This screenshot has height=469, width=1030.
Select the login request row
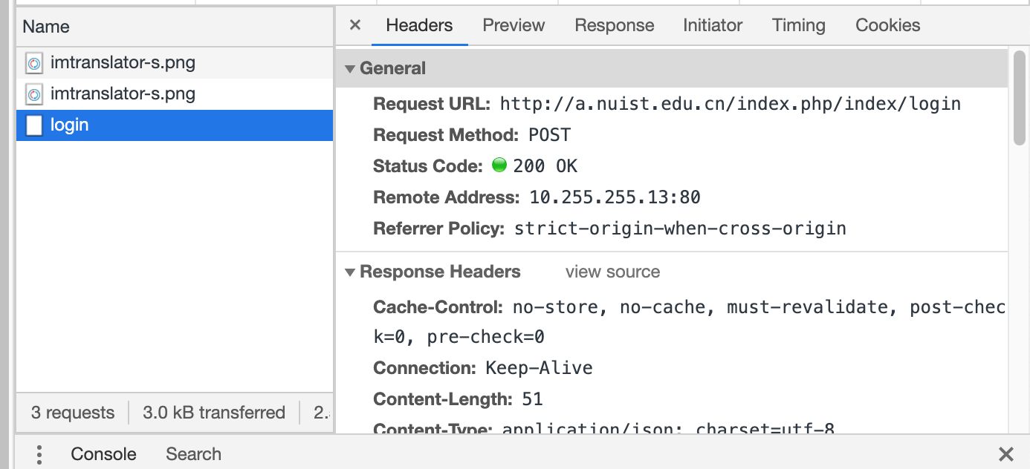(x=175, y=125)
